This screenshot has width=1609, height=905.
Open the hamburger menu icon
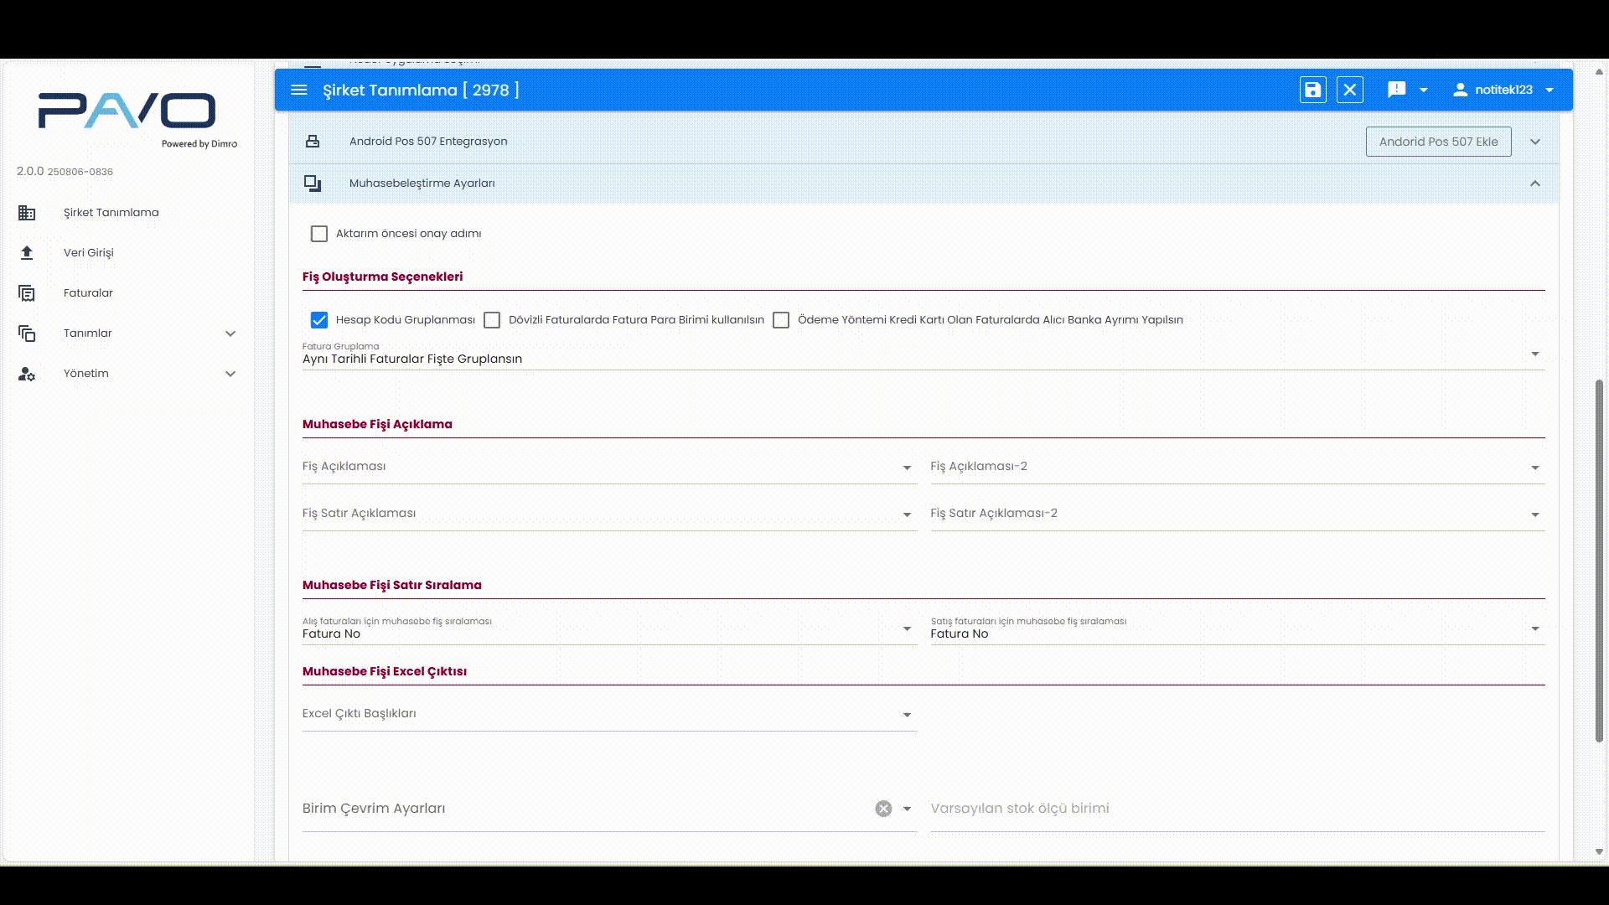tap(299, 90)
